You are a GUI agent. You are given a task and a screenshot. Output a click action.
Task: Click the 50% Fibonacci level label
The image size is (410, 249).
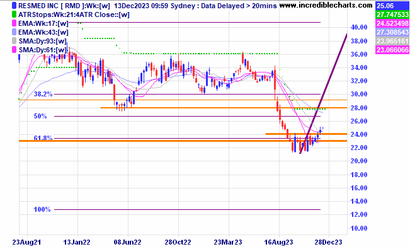(40, 116)
